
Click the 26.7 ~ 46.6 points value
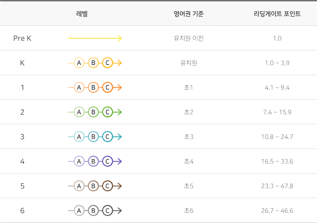277,211
